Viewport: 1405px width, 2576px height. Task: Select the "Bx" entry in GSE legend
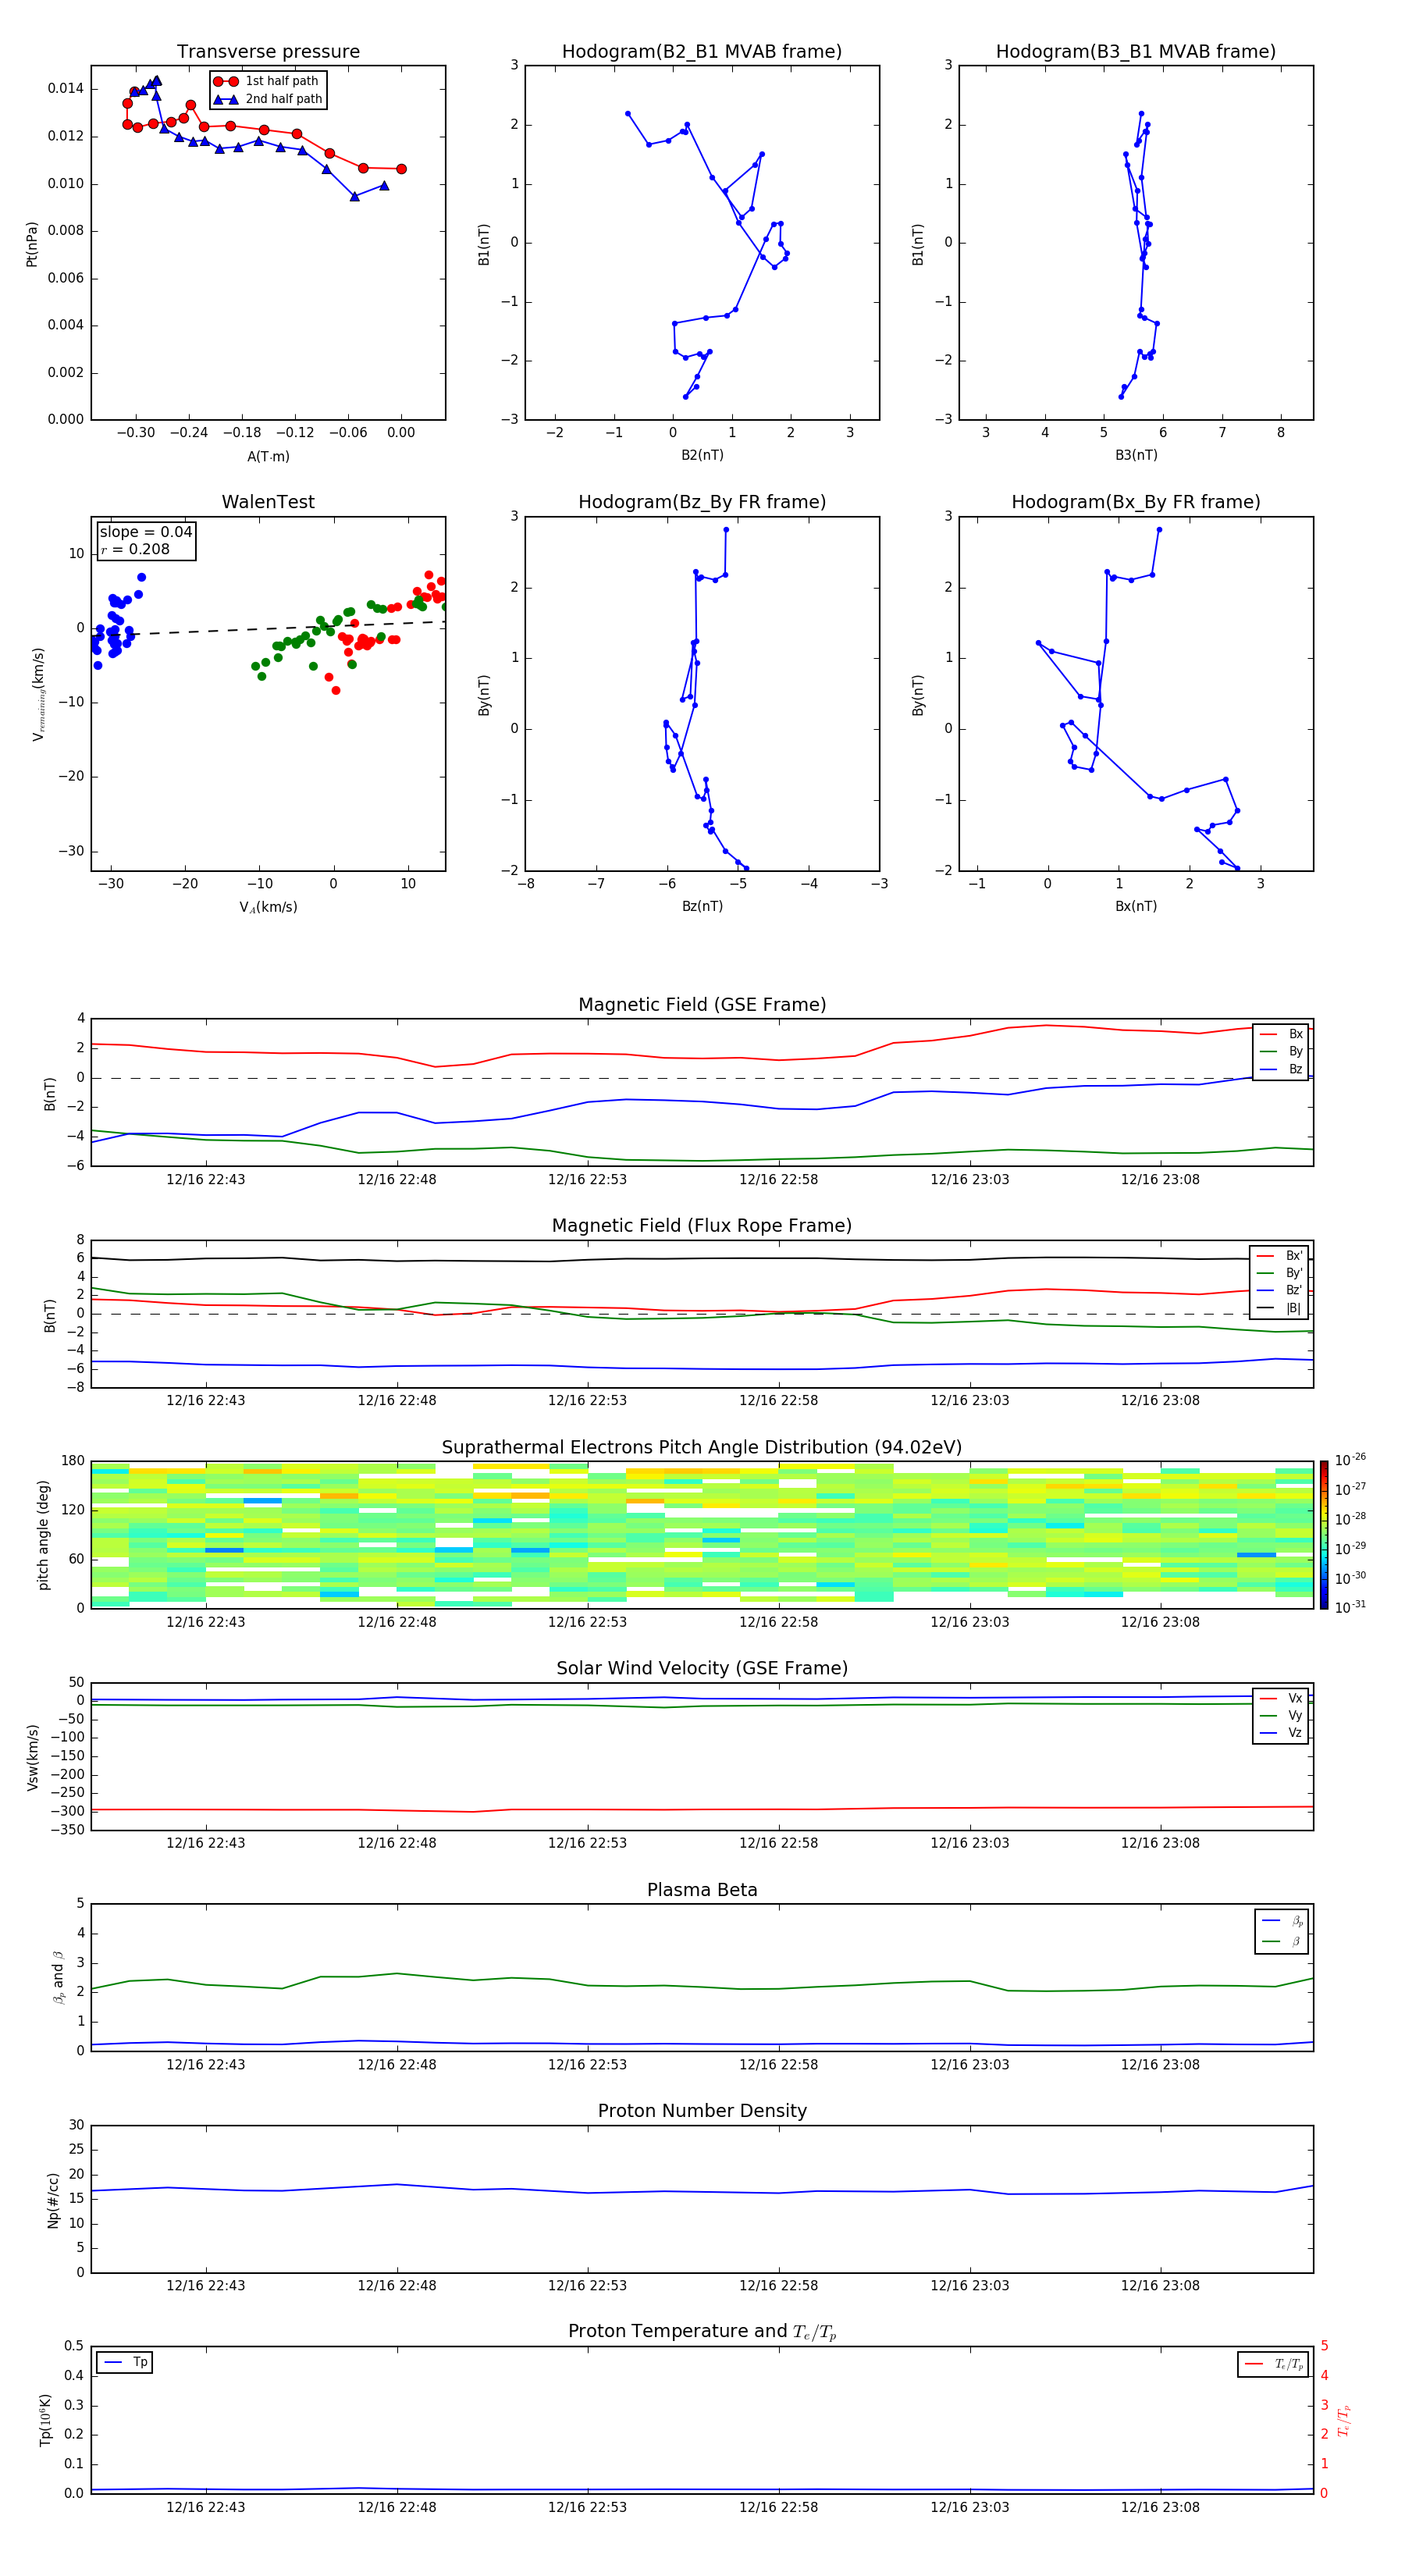(1281, 1034)
